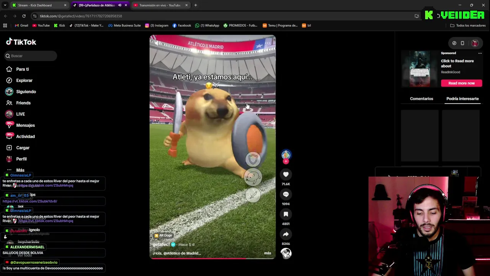This screenshot has height=276, width=490.
Task: Tap the sword effect icon on video
Action: click(x=253, y=195)
